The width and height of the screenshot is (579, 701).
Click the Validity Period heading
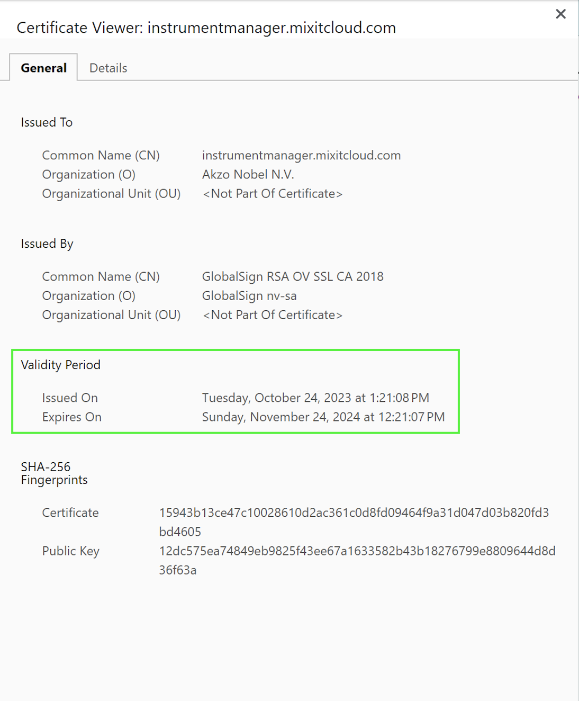[x=60, y=365]
